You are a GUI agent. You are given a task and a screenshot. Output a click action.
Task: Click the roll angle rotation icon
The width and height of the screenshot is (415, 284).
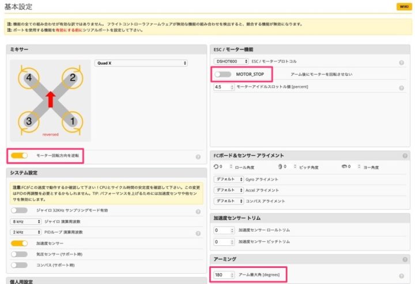click(x=216, y=167)
